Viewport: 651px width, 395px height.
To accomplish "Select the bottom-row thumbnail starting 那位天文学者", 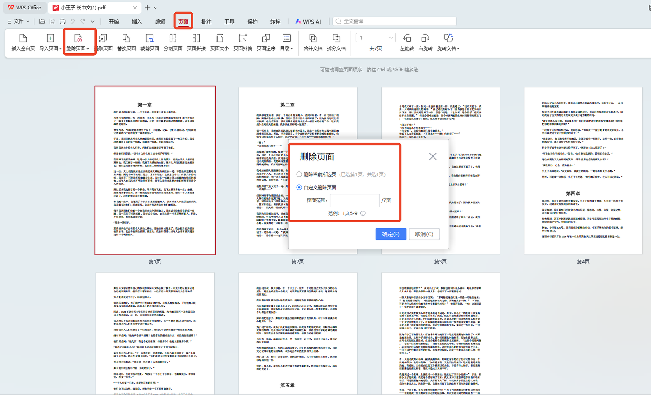I will 155,334.
